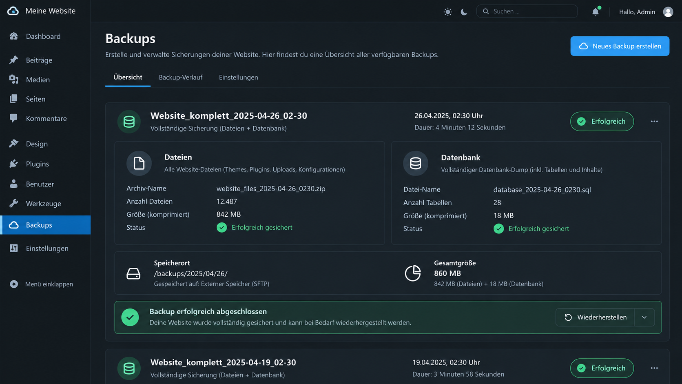Viewport: 682px width, 384px height.
Task: Click Datenbank Erfolgreich gesichert status text
Action: coord(538,229)
